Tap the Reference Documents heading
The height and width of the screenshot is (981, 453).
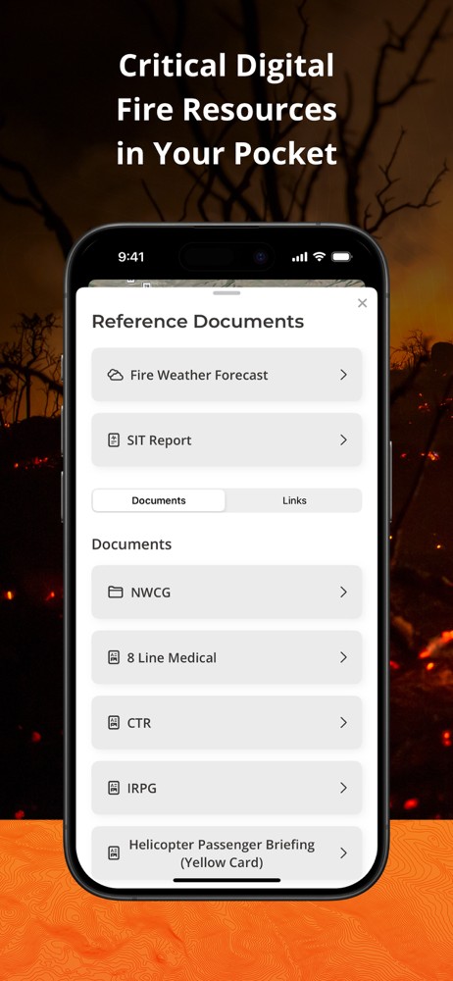(198, 322)
